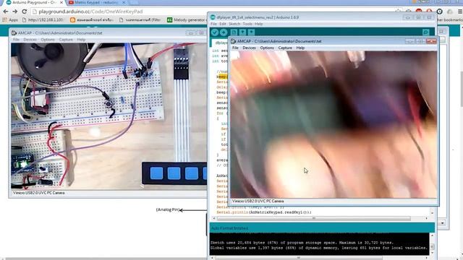Open Devices menu in left AMCAP window
Screen dimensions: 463x260
30,40
